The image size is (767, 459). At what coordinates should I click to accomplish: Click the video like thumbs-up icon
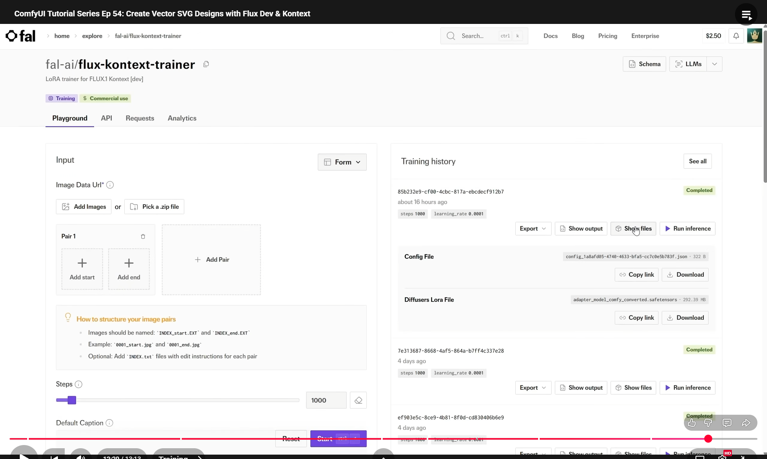coord(692,423)
